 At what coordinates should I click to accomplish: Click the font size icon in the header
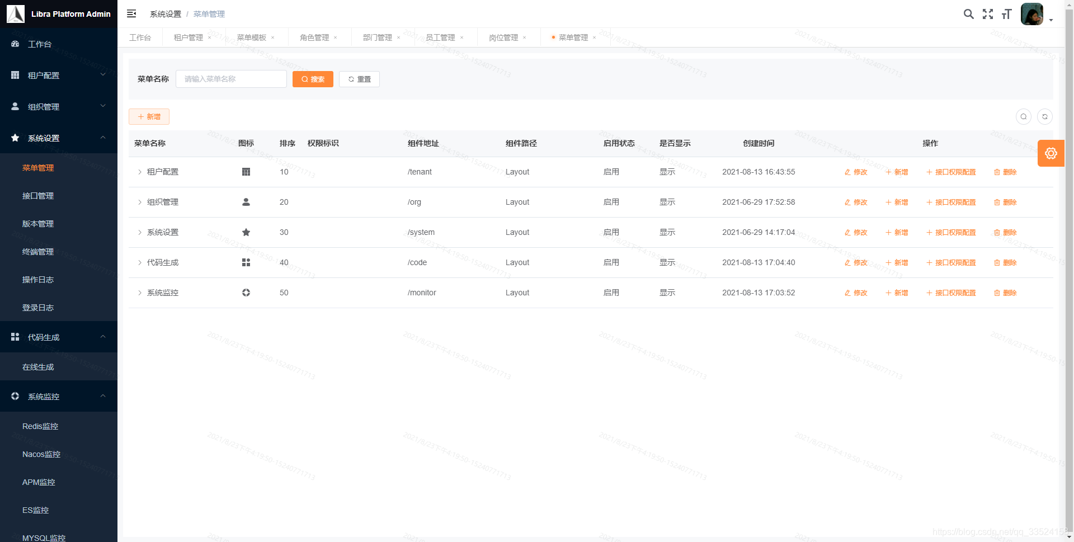[x=1006, y=14]
